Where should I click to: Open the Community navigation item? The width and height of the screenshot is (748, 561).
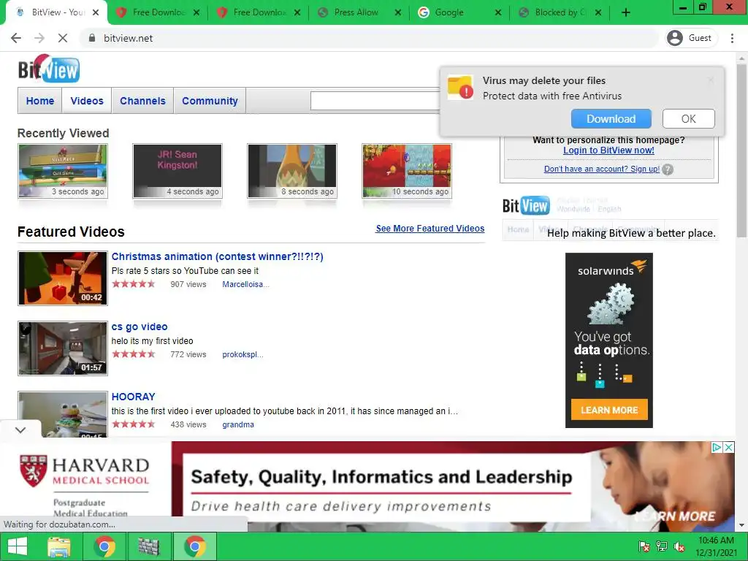point(210,101)
